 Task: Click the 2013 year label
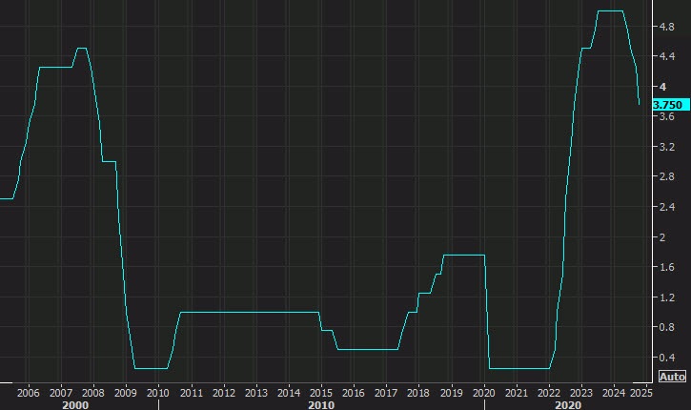point(255,392)
